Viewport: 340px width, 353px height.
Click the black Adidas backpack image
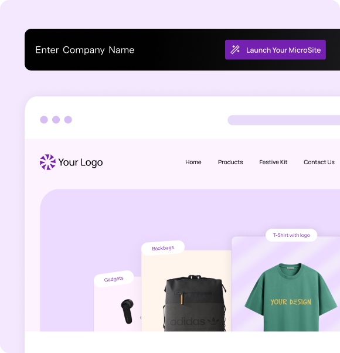click(x=195, y=303)
